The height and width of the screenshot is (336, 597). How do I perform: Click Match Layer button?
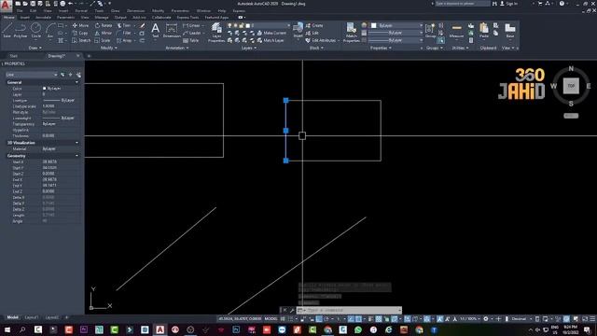(271, 40)
